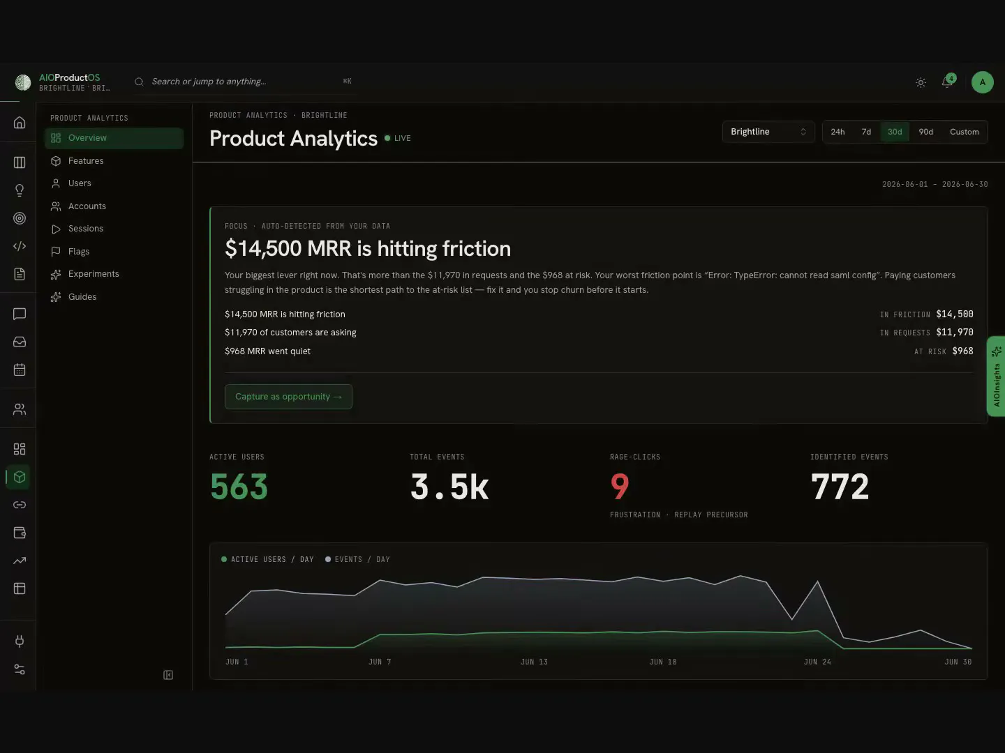Viewport: 1005px width, 753px height.
Task: Click '$11,970 of customers are asking' row
Action: click(599, 333)
